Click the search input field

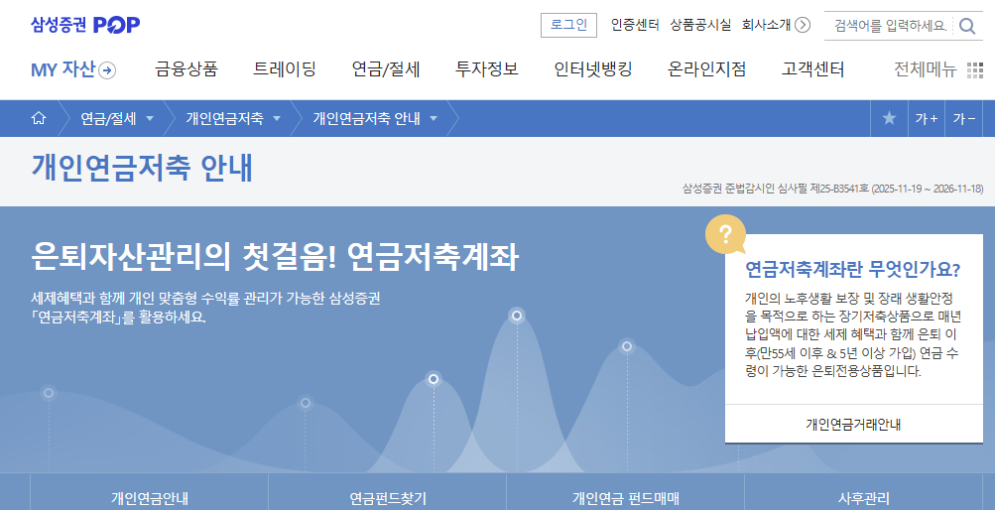coord(890,26)
